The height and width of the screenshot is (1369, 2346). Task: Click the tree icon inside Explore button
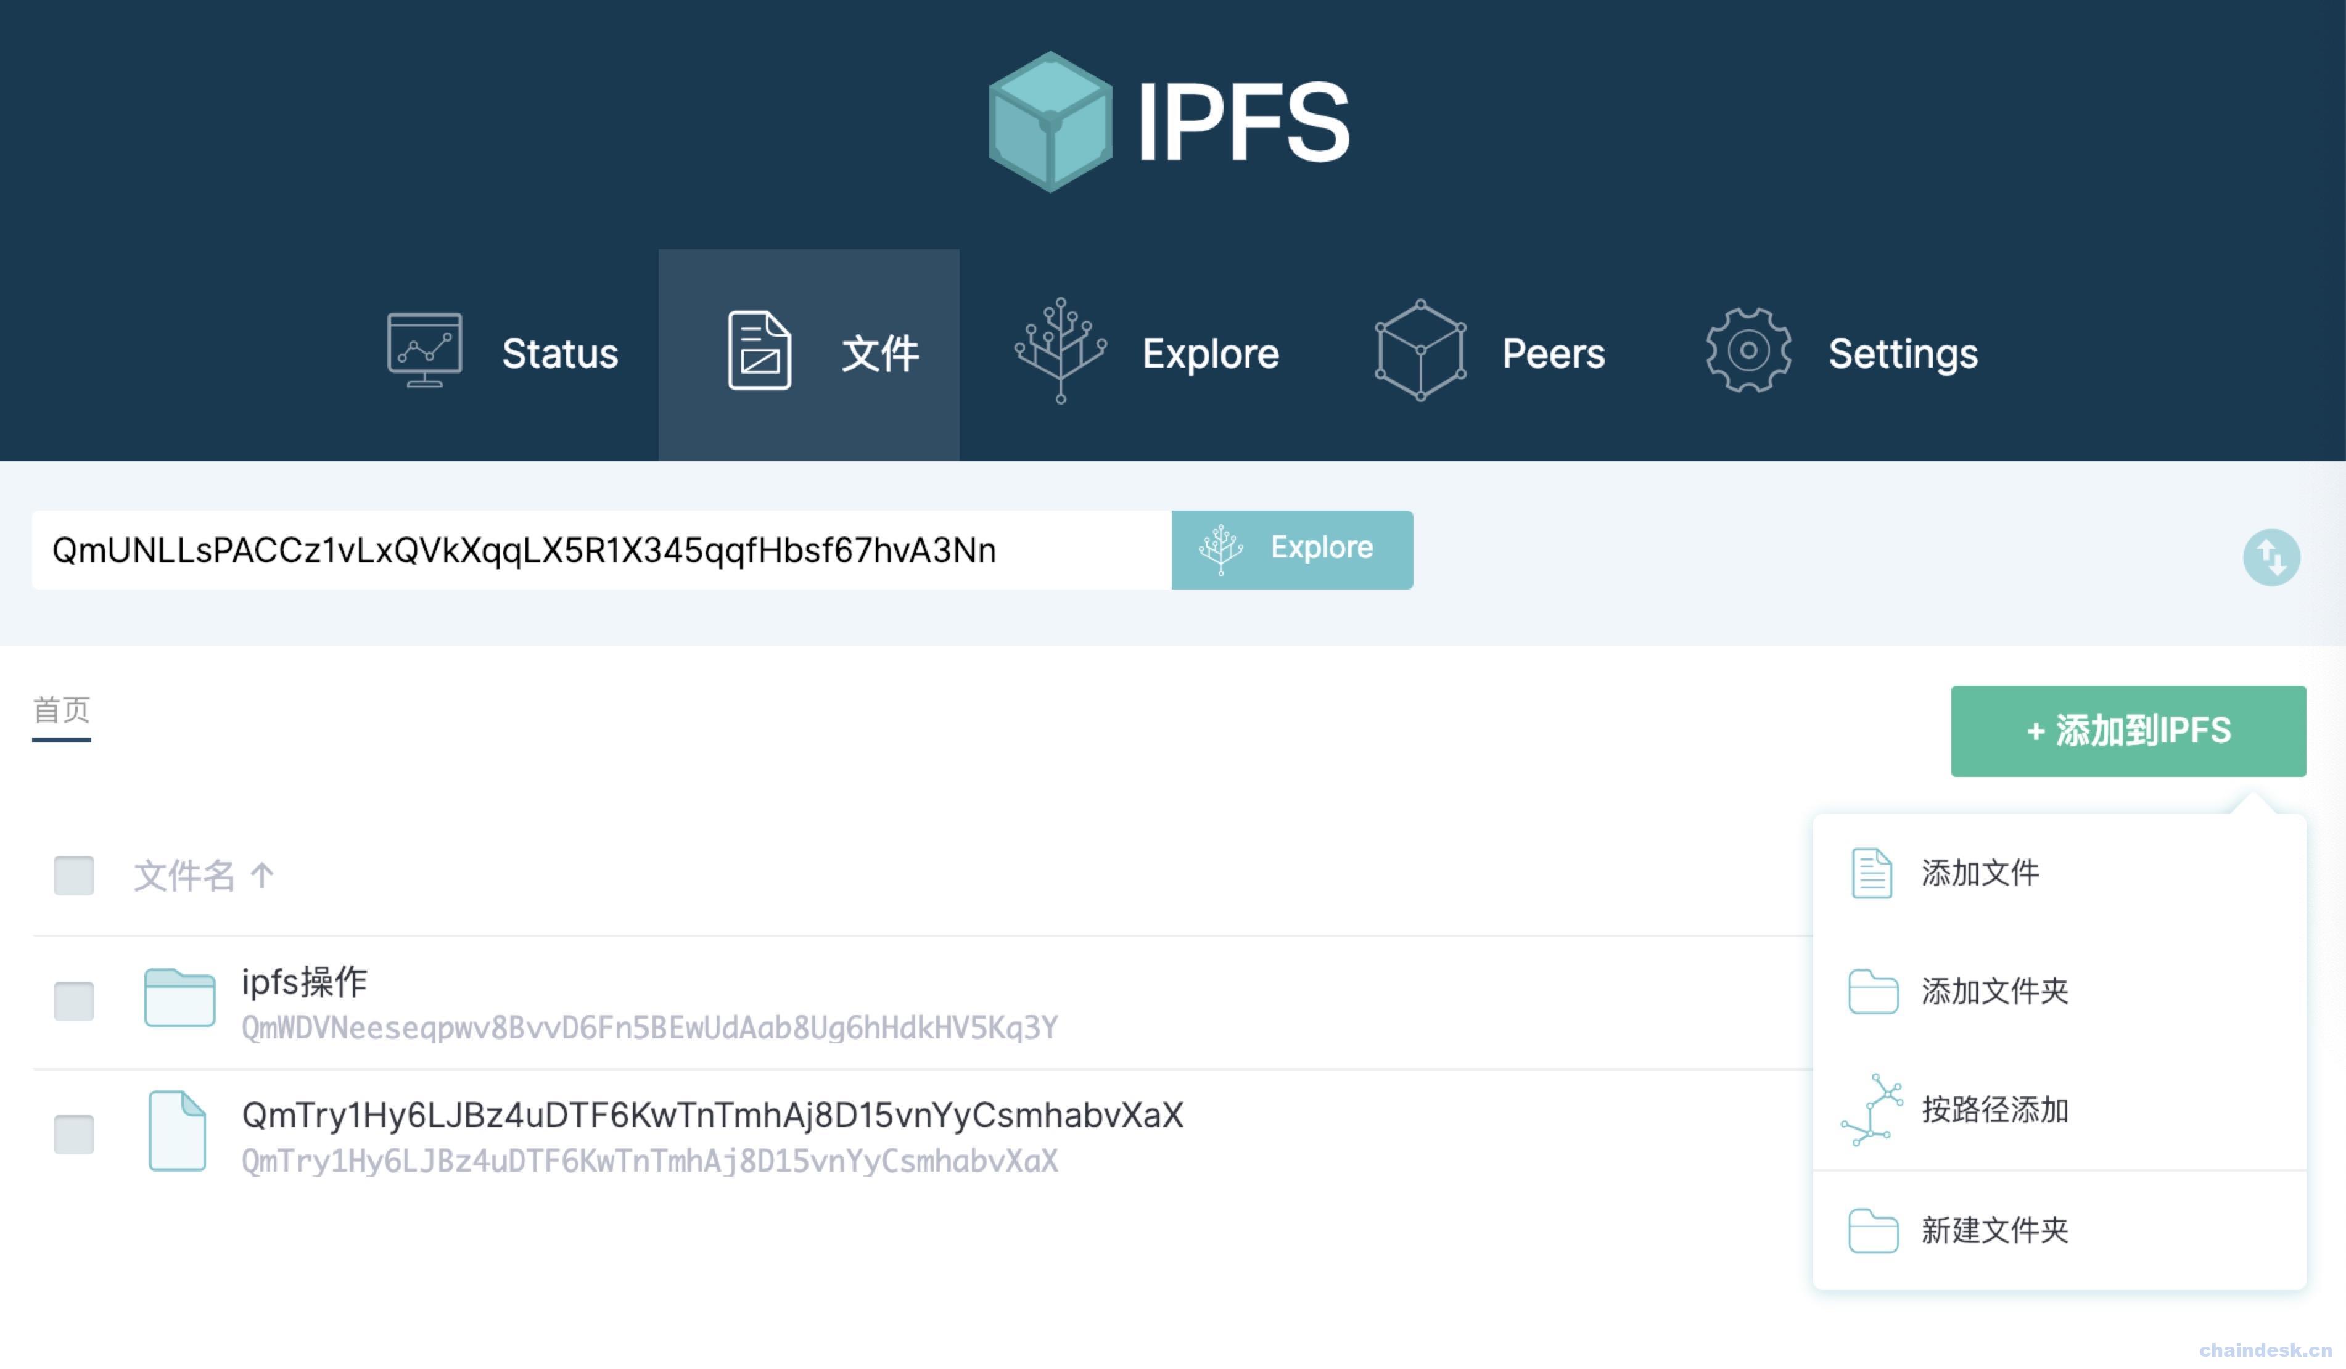(1220, 549)
